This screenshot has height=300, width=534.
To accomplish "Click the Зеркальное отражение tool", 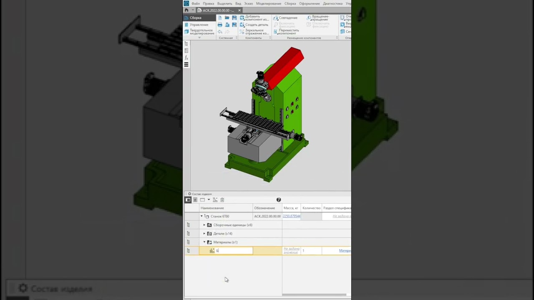I will point(254,32).
